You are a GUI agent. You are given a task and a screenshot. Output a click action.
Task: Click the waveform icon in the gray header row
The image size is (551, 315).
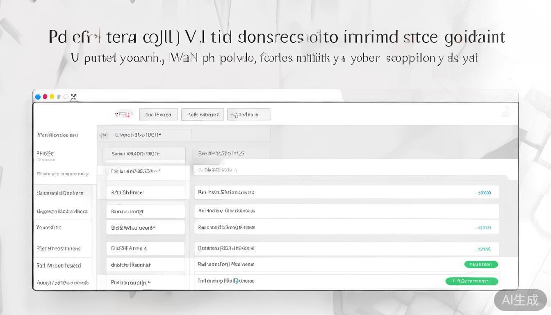pos(105,135)
